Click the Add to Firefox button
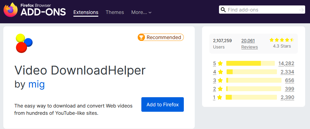The width and height of the screenshot is (310, 129). click(163, 104)
